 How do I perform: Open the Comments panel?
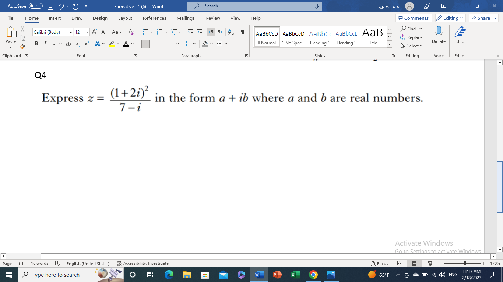(x=414, y=18)
